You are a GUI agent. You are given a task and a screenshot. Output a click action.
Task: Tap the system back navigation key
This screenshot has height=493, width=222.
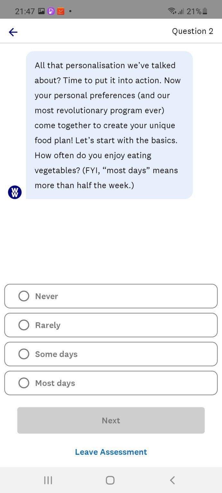(172, 480)
